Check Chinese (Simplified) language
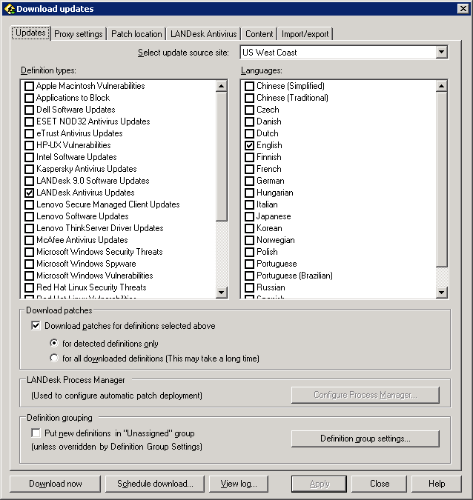The height and width of the screenshot is (500, 473). (249, 86)
